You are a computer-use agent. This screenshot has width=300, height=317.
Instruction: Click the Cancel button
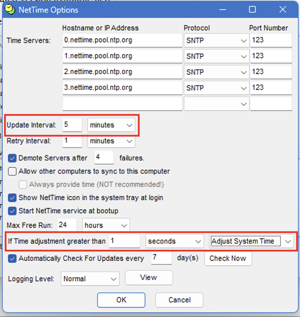pos(179,300)
